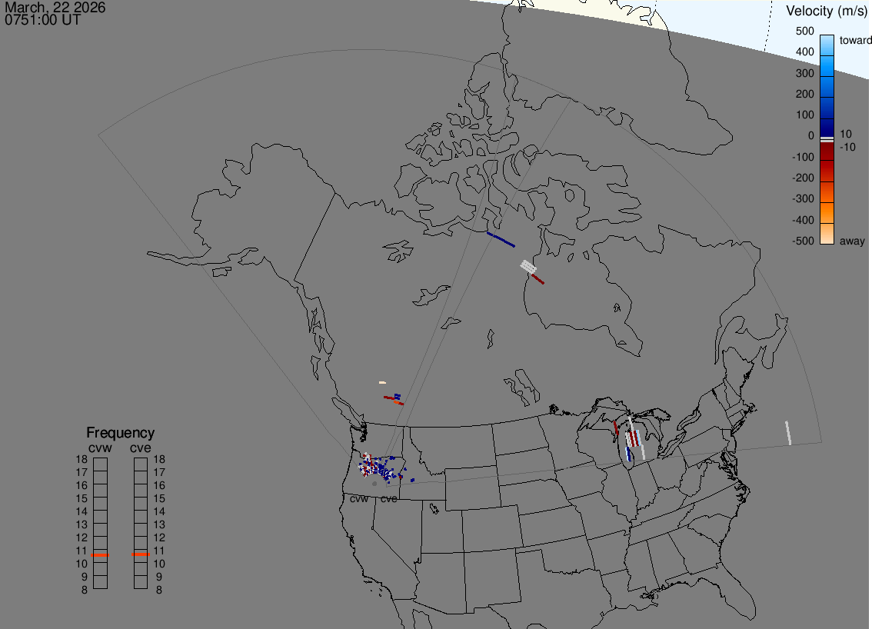The height and width of the screenshot is (629, 872).
Task: Select the 'Velocity (m/s)' legend title
Action: click(827, 11)
